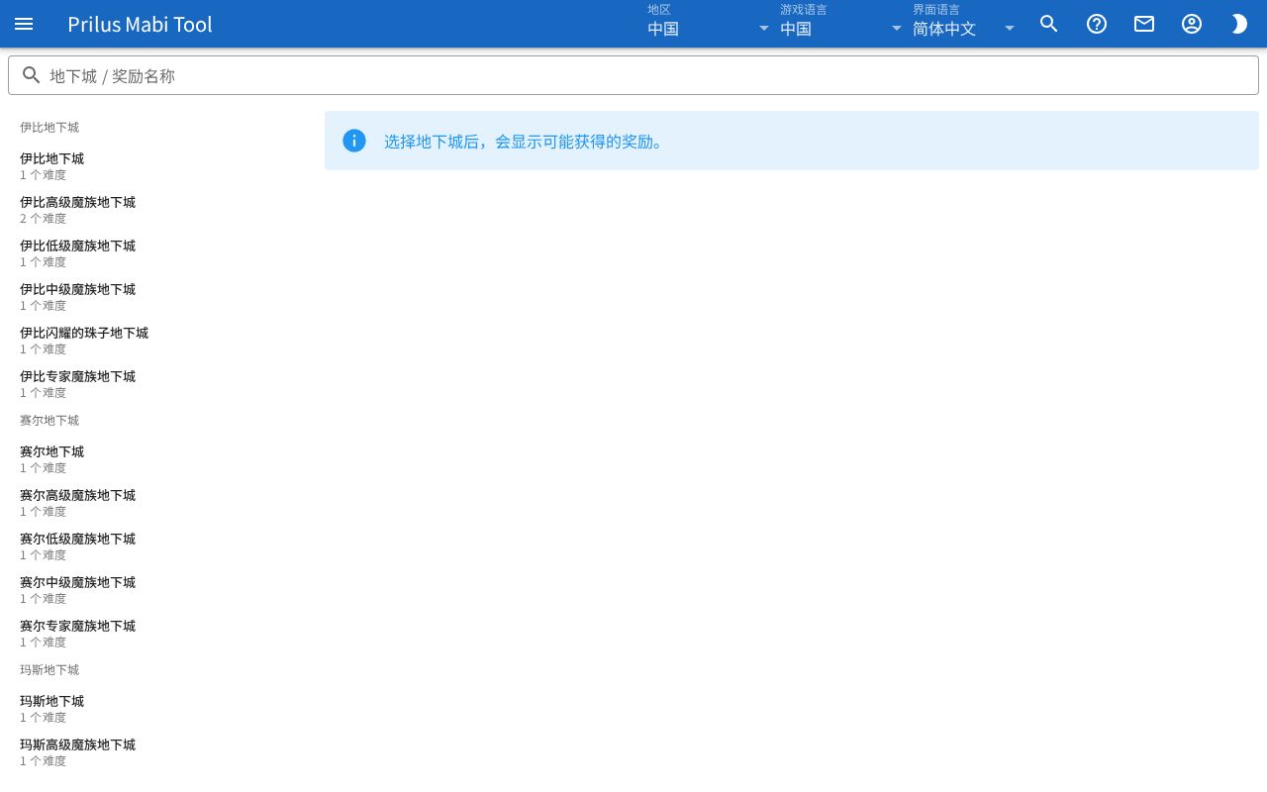Select 伊比闪耀的珠子地下城

point(158,341)
